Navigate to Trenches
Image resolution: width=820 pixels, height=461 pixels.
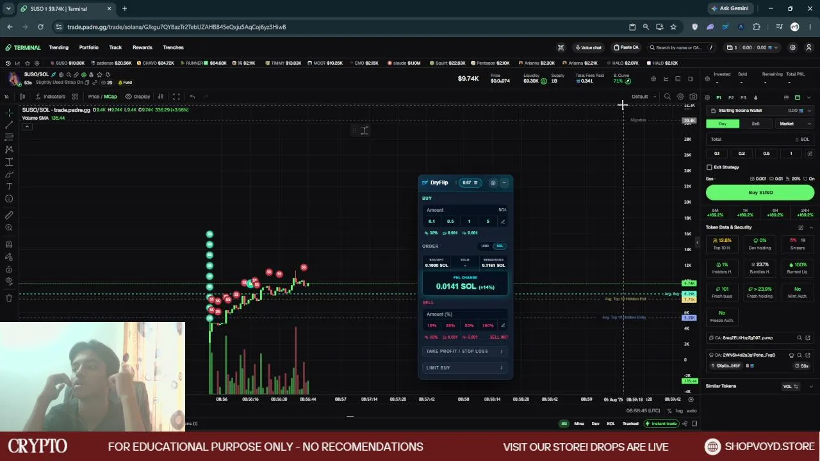click(173, 47)
